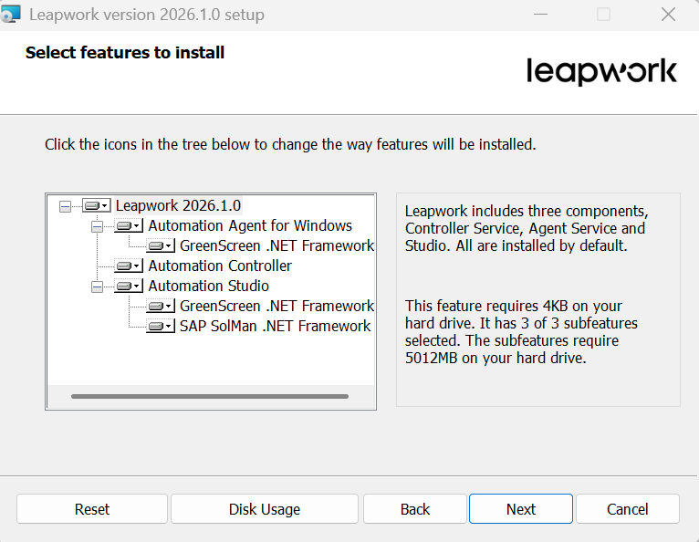The width and height of the screenshot is (699, 542).
Task: Open install-mode icon for Automation Agent for Windows
Action: (129, 225)
